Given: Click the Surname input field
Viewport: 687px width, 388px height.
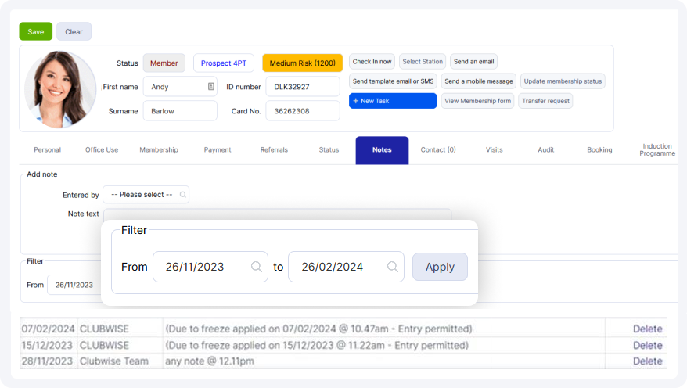Looking at the screenshot, I should [179, 111].
